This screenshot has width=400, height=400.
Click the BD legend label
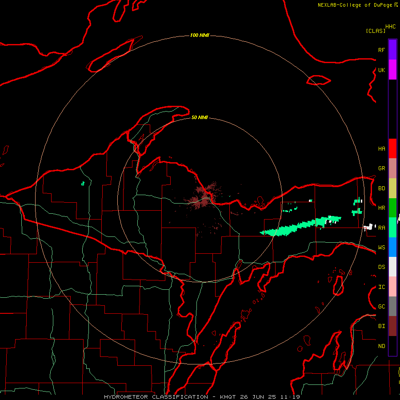(382, 188)
